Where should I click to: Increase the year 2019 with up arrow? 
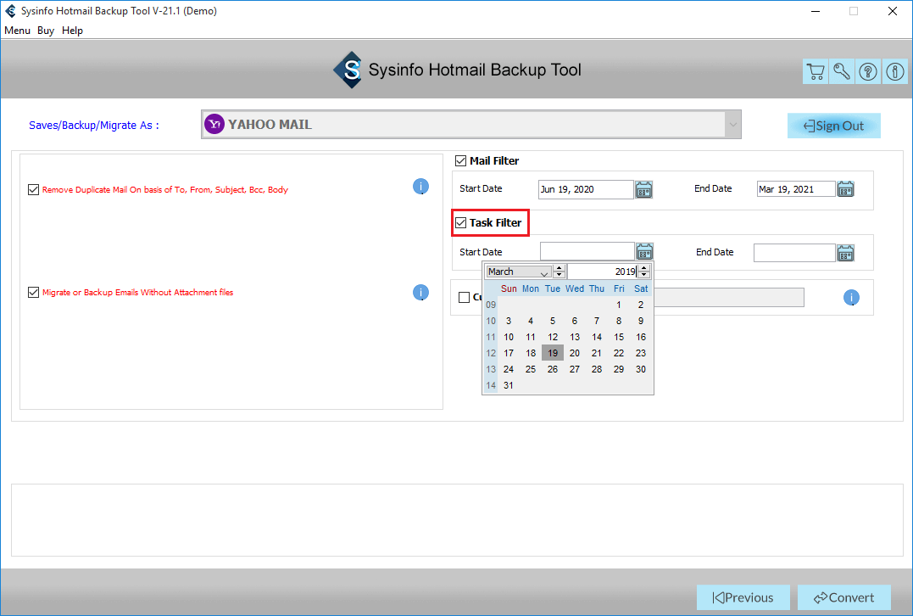644,268
